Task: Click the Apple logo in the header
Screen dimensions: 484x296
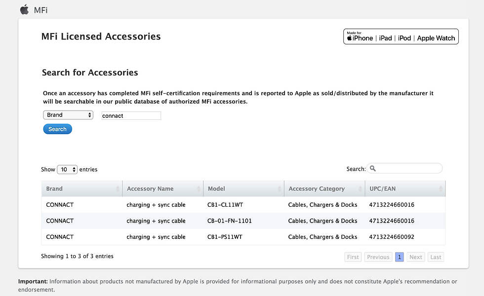Action: coord(24,9)
